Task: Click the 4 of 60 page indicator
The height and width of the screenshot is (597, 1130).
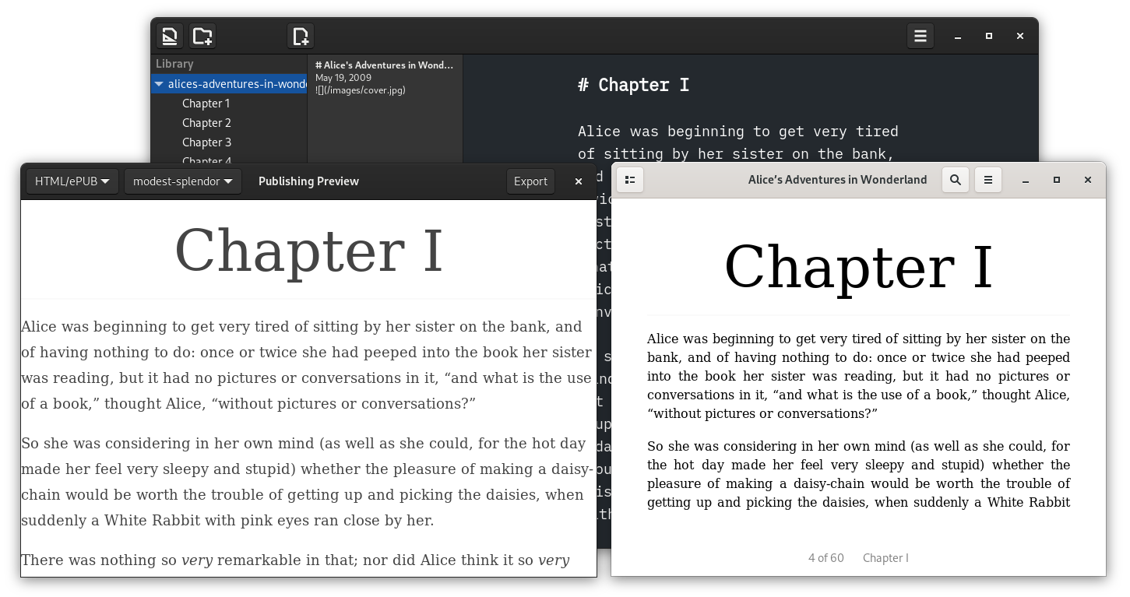Action: [x=825, y=557]
